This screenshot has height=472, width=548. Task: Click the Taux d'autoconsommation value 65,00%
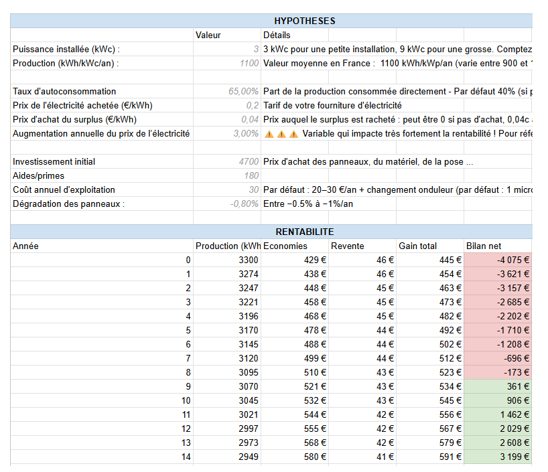click(227, 92)
